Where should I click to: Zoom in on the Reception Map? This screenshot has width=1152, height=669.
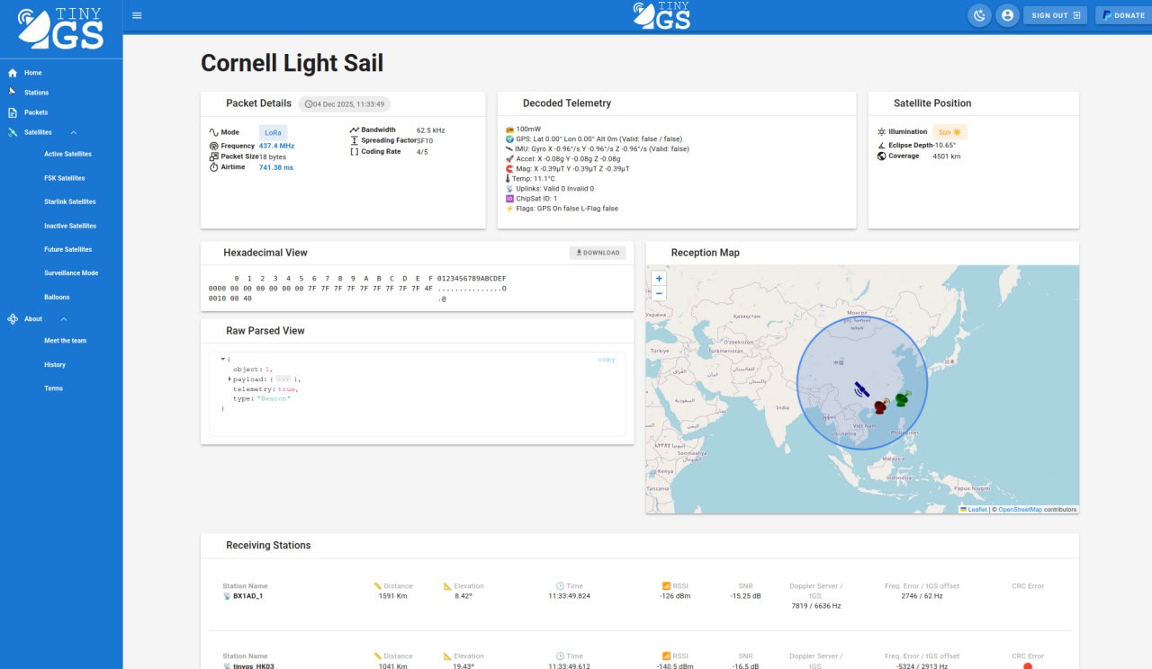pos(659,279)
